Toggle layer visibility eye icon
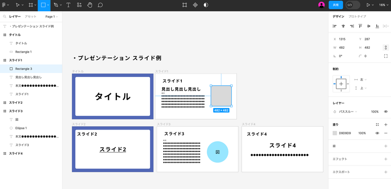Viewport: 391px width, 189px height. coord(386,112)
